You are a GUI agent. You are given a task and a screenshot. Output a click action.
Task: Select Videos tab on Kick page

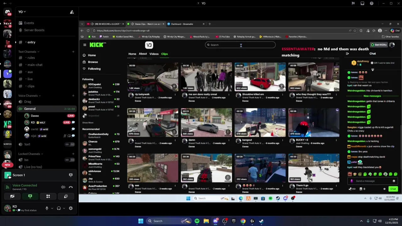tap(154, 54)
